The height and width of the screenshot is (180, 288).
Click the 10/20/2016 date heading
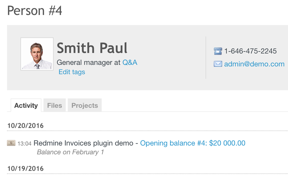click(26, 126)
